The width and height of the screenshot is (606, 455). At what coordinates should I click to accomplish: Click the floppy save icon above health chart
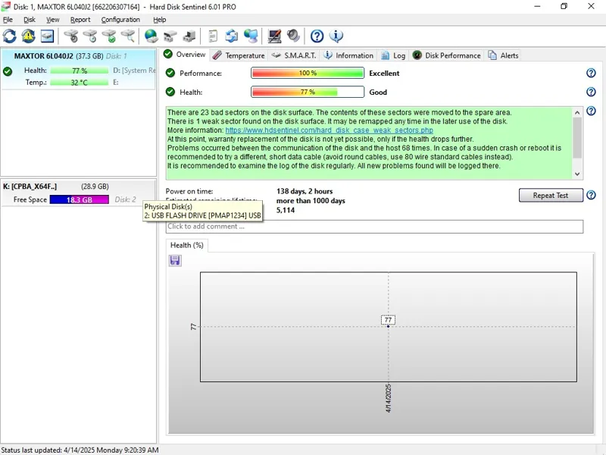(175, 261)
